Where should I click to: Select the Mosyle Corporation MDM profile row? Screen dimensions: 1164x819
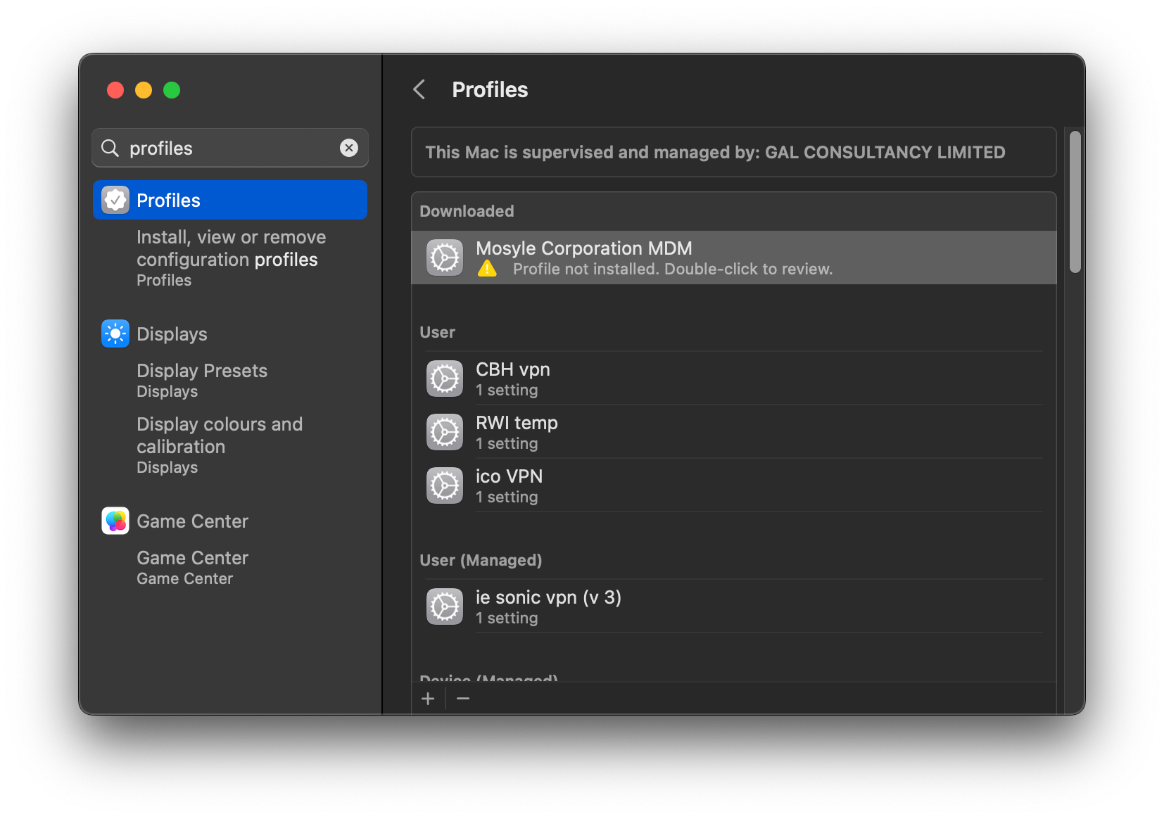point(734,258)
